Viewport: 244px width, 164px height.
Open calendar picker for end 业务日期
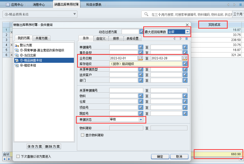pyautogui.click(x=185, y=58)
